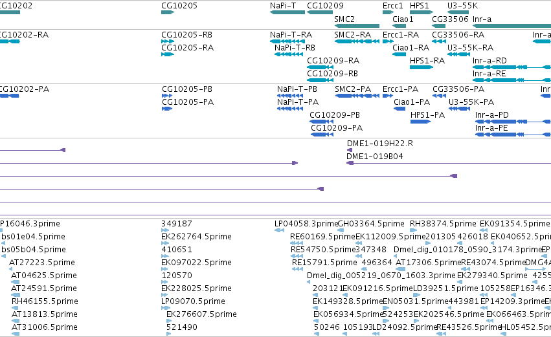Click the CG10209-RB transcript label
This screenshot has height=337, width=551.
pyautogui.click(x=332, y=74)
